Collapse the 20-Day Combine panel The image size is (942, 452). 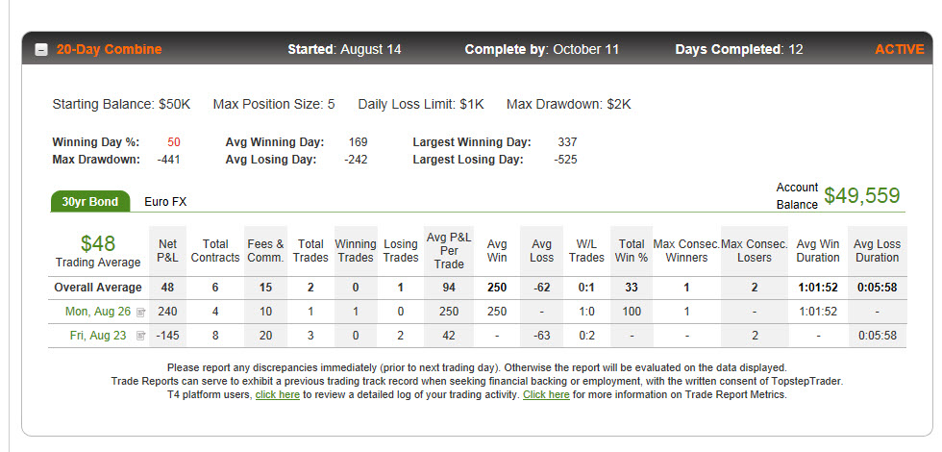click(40, 50)
